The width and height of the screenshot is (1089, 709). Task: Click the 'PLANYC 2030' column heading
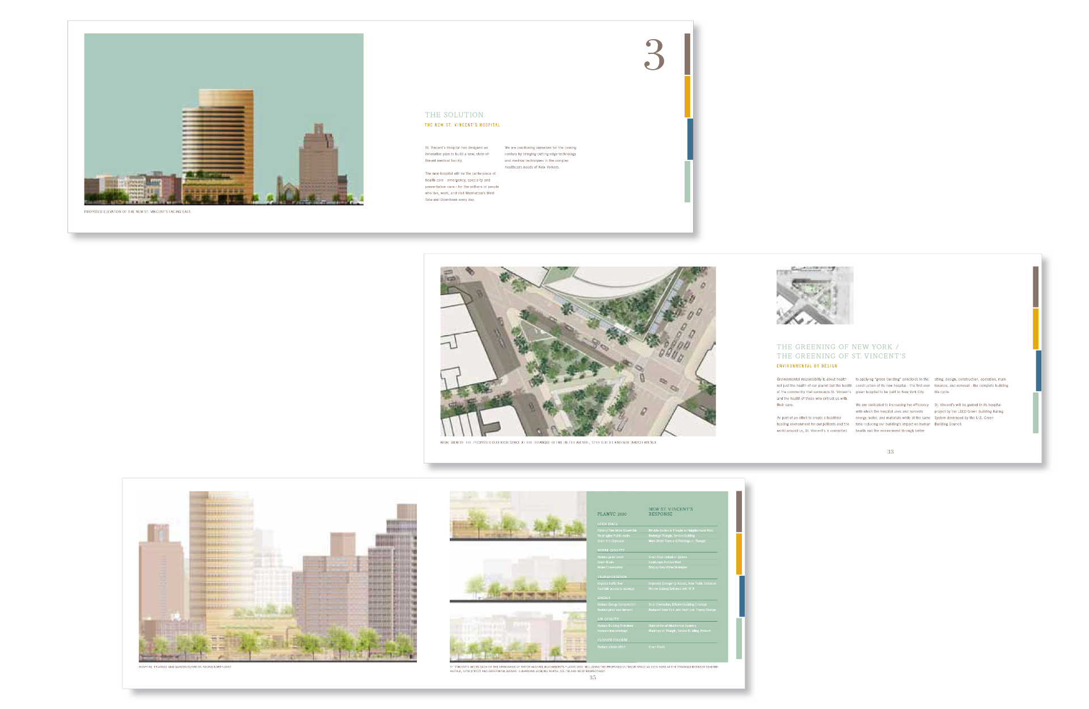coord(611,514)
